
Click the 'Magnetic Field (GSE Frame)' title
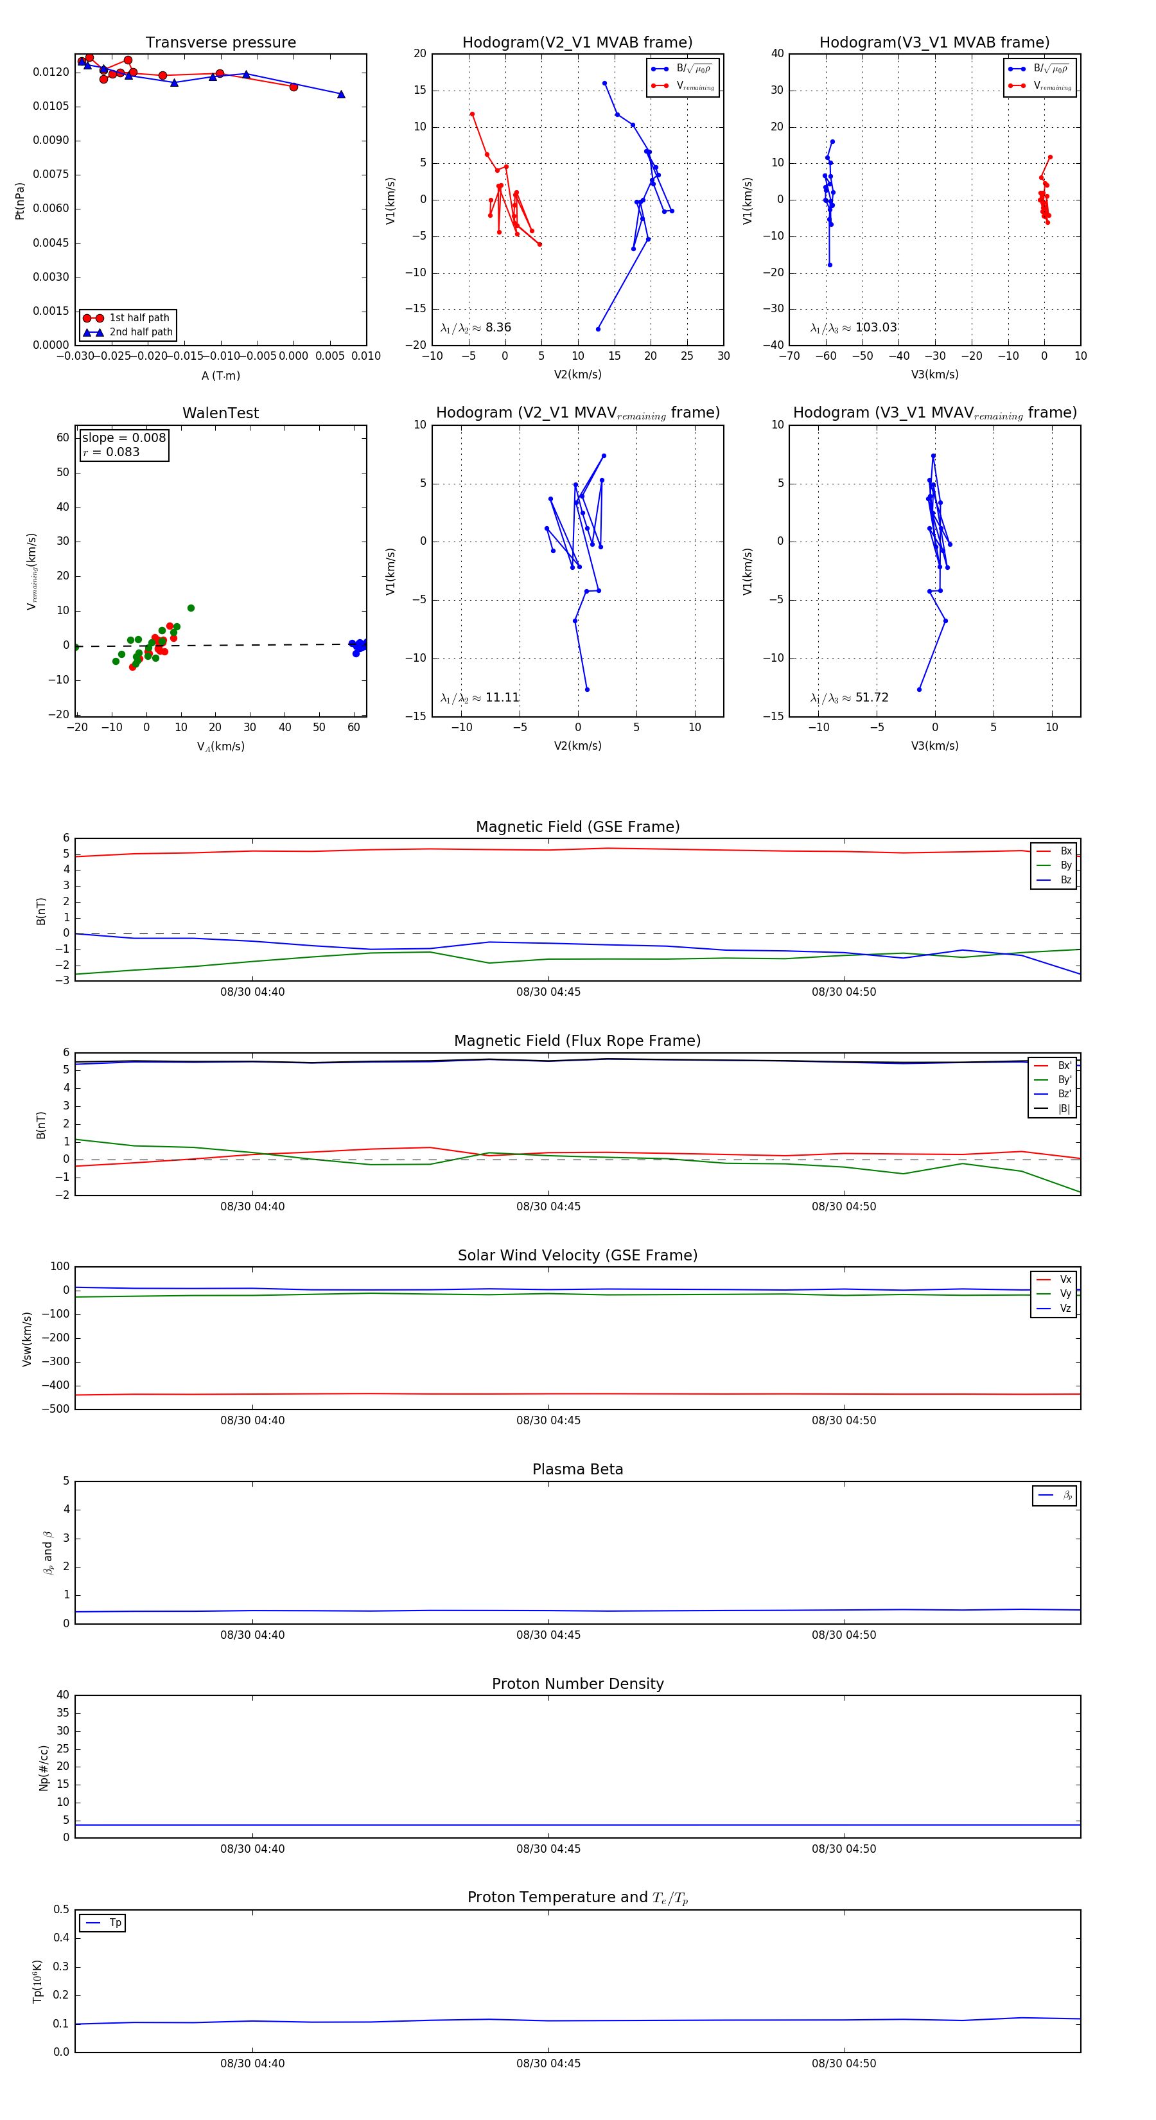[x=577, y=827]
